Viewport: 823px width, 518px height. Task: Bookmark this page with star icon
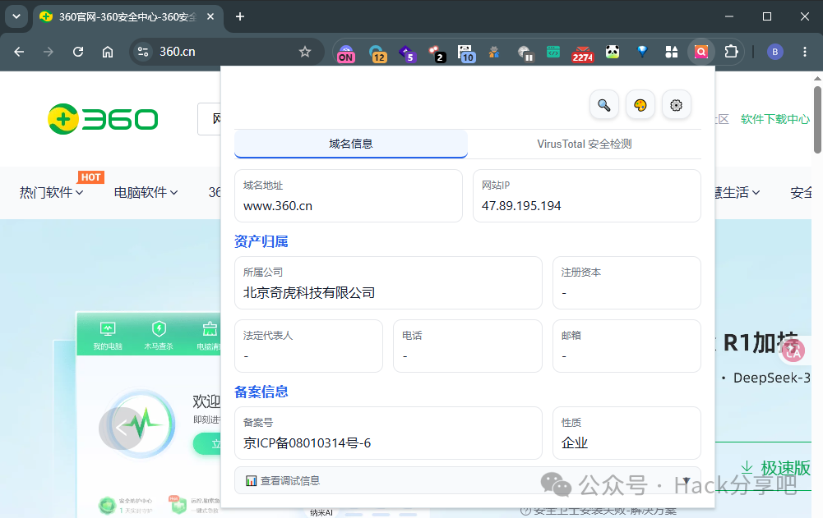pyautogui.click(x=305, y=52)
